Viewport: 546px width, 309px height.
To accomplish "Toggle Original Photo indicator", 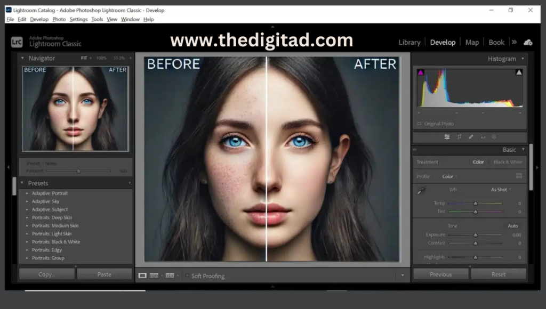I will pos(419,124).
